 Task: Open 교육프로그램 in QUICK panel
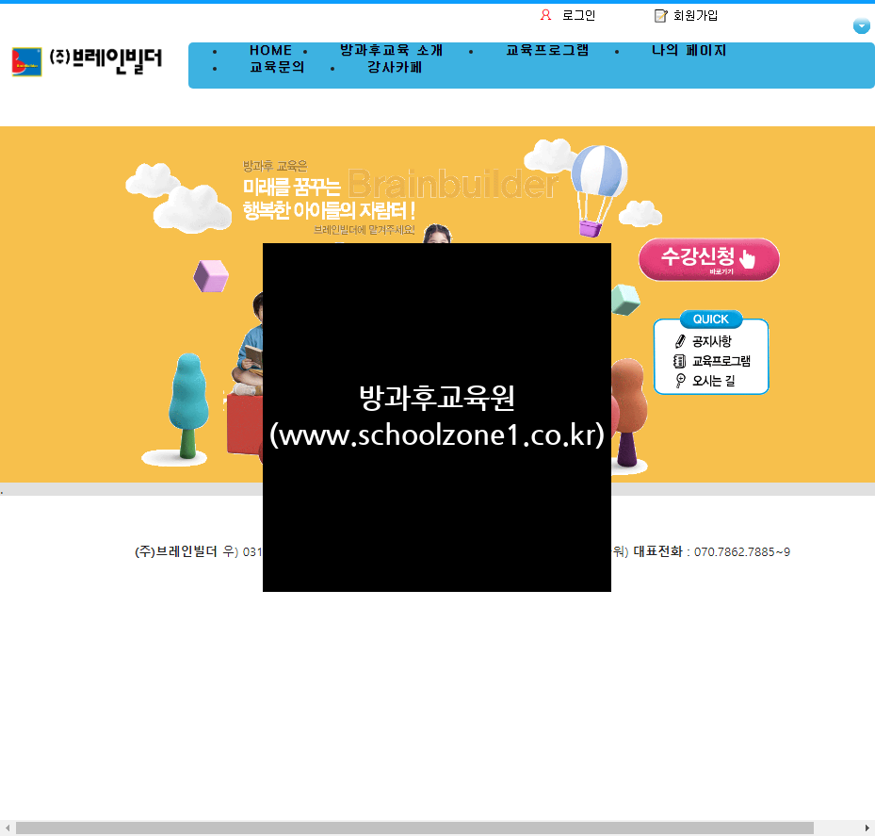tap(721, 361)
